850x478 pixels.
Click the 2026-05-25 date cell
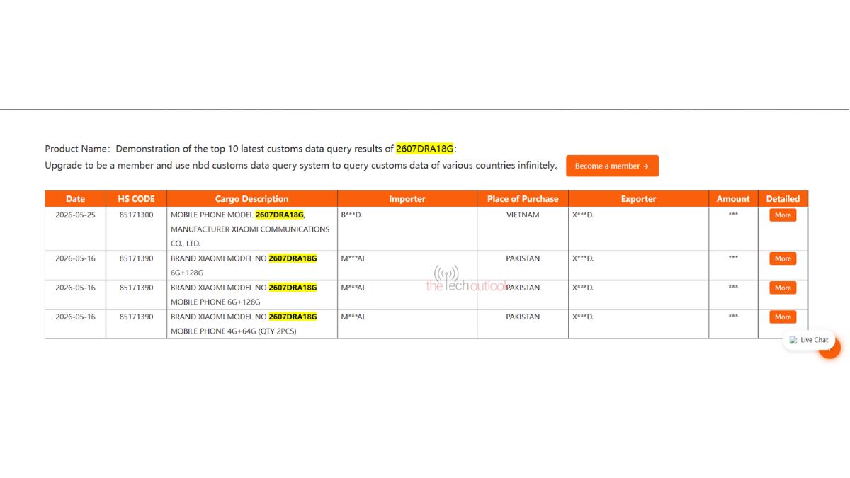(x=75, y=215)
